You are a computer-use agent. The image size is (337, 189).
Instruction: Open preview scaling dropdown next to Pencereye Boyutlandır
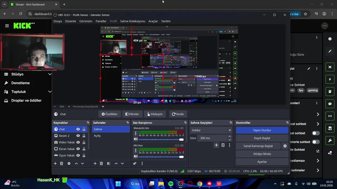(103, 107)
